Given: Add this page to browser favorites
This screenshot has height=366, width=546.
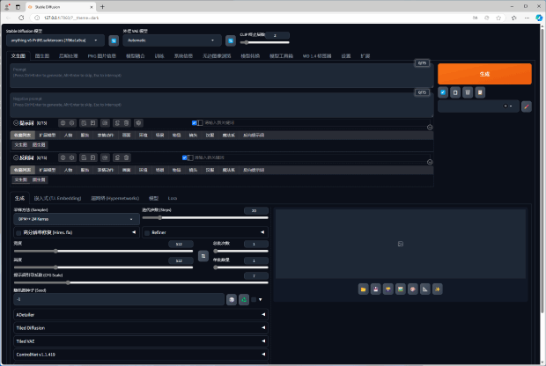Looking at the screenshot, I should pos(498,18).
